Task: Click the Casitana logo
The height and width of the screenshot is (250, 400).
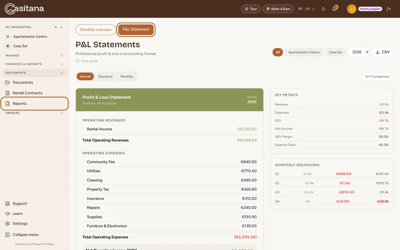Action: click(x=24, y=9)
